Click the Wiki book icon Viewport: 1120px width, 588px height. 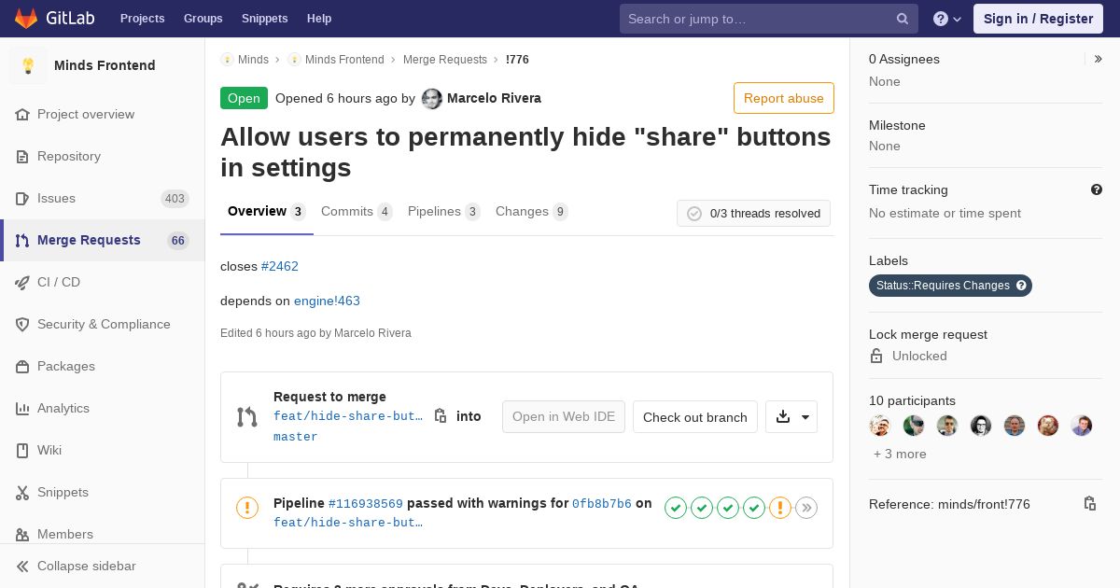point(22,450)
